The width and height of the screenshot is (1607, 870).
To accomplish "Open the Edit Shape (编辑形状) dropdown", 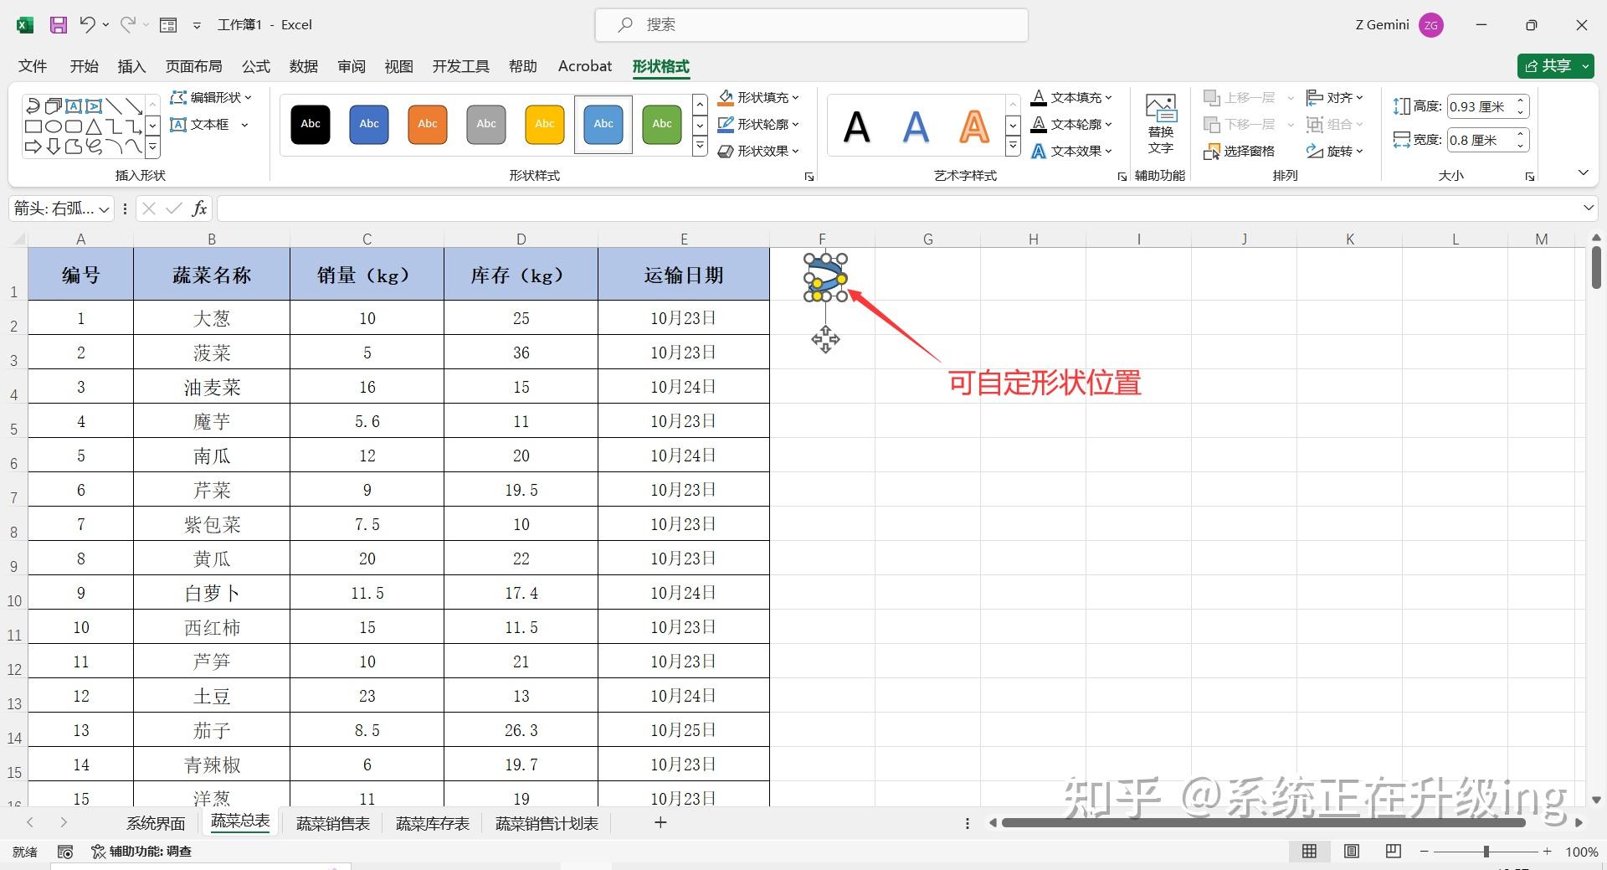I will (x=210, y=98).
